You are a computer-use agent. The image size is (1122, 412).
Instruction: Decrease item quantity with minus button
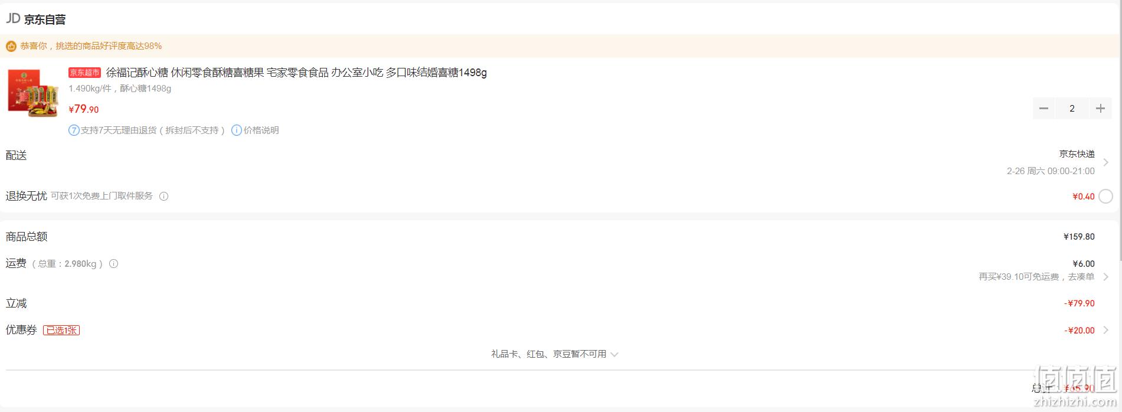(1044, 109)
